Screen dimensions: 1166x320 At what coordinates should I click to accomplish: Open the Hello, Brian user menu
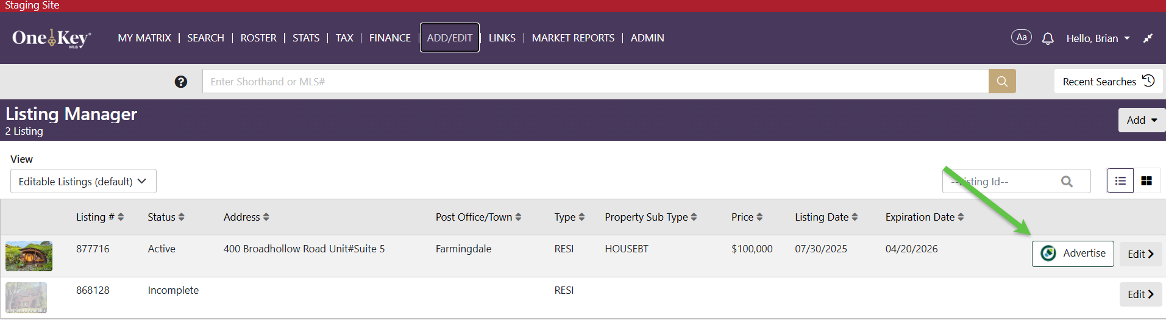[x=1098, y=38]
